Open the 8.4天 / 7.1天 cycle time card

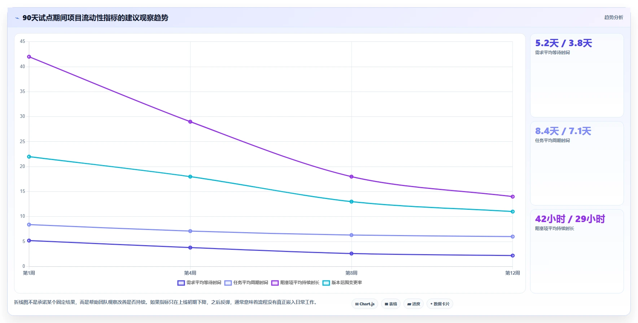pos(577,163)
